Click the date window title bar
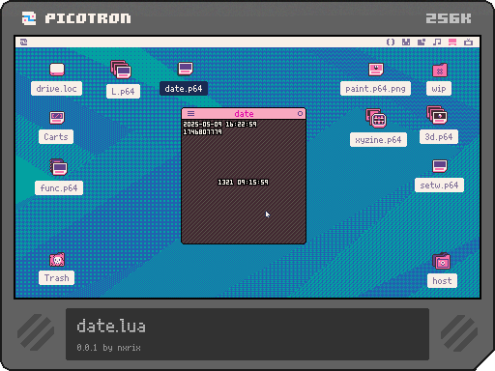495x371 pixels. coord(244,113)
